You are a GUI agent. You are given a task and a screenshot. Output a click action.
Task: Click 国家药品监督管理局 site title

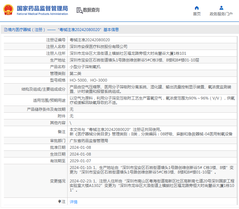[x=42, y=9]
